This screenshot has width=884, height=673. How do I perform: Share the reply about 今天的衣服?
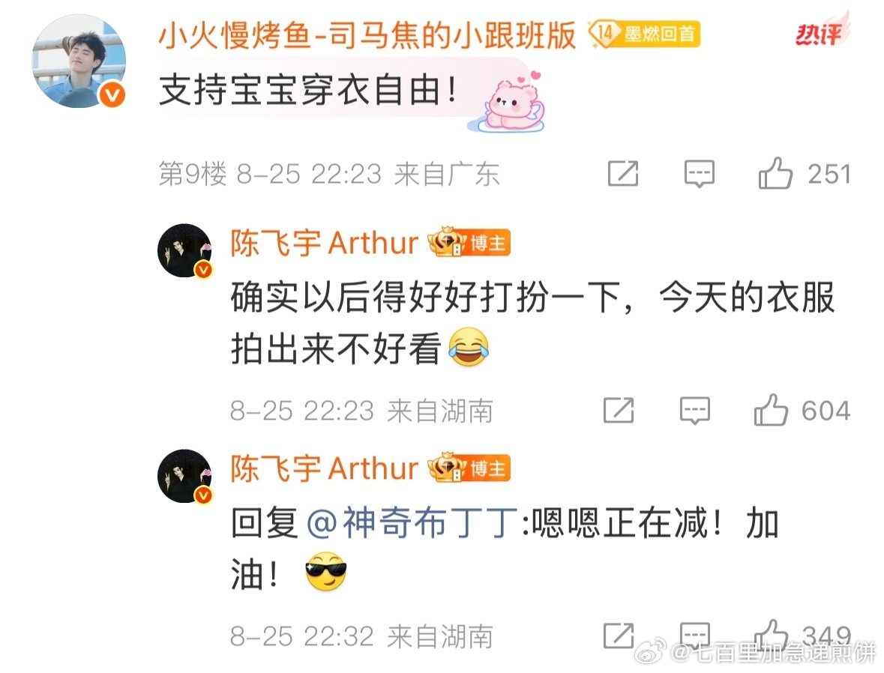(619, 411)
